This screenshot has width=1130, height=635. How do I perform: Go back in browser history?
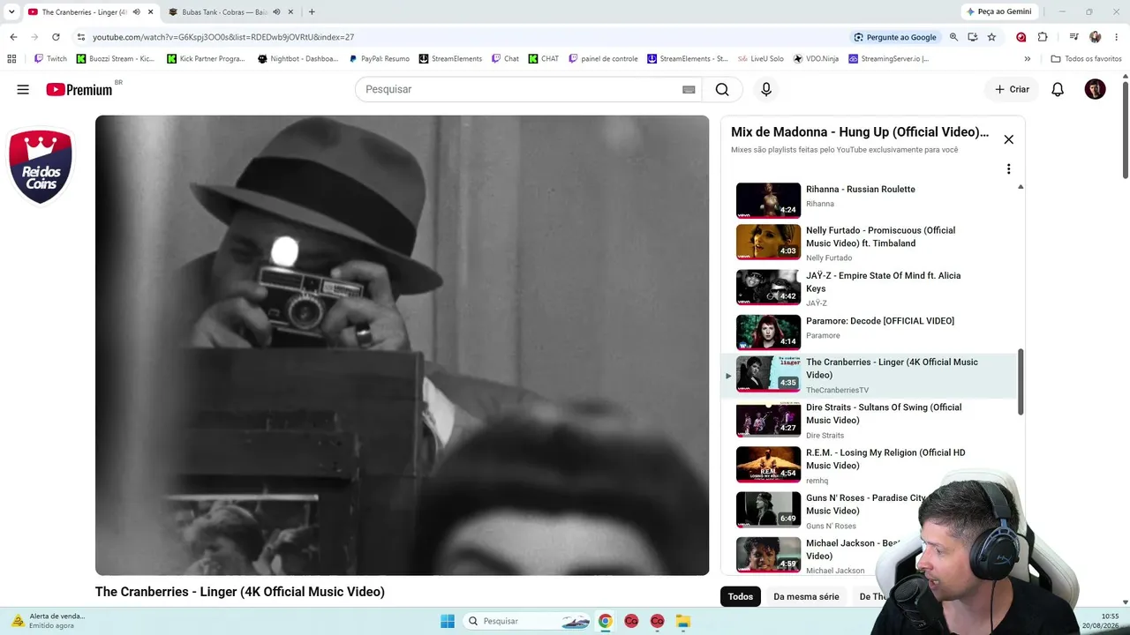[x=13, y=37]
